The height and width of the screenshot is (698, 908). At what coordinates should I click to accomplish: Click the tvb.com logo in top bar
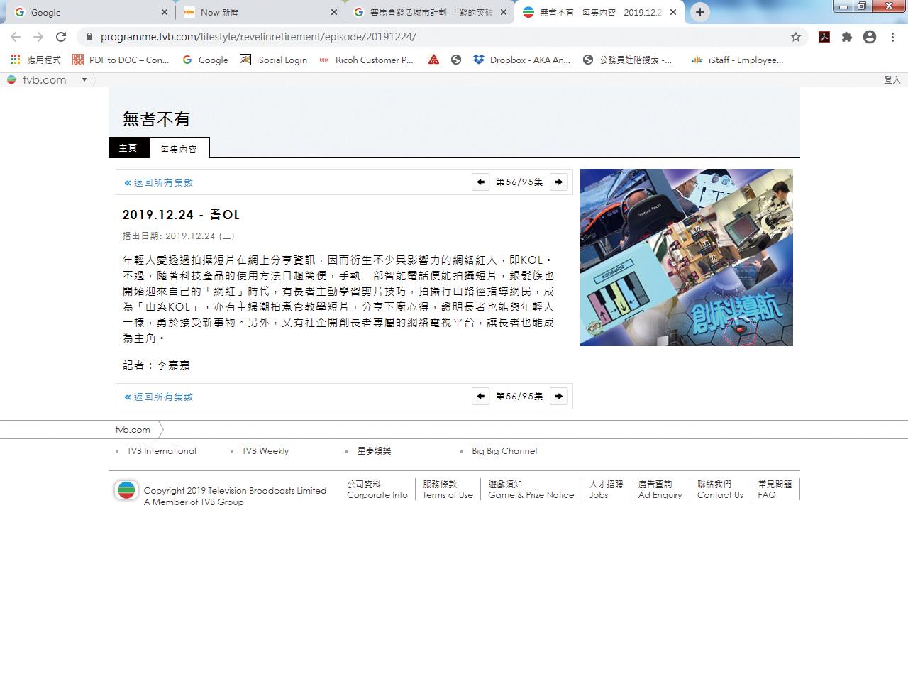point(37,79)
